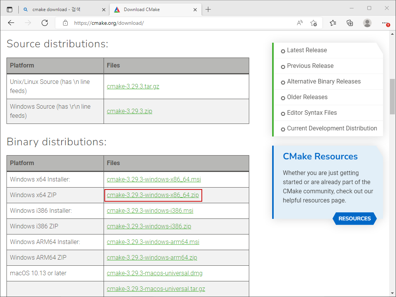Go to Older Releases
Screen dimensions: 396x297
point(307,97)
